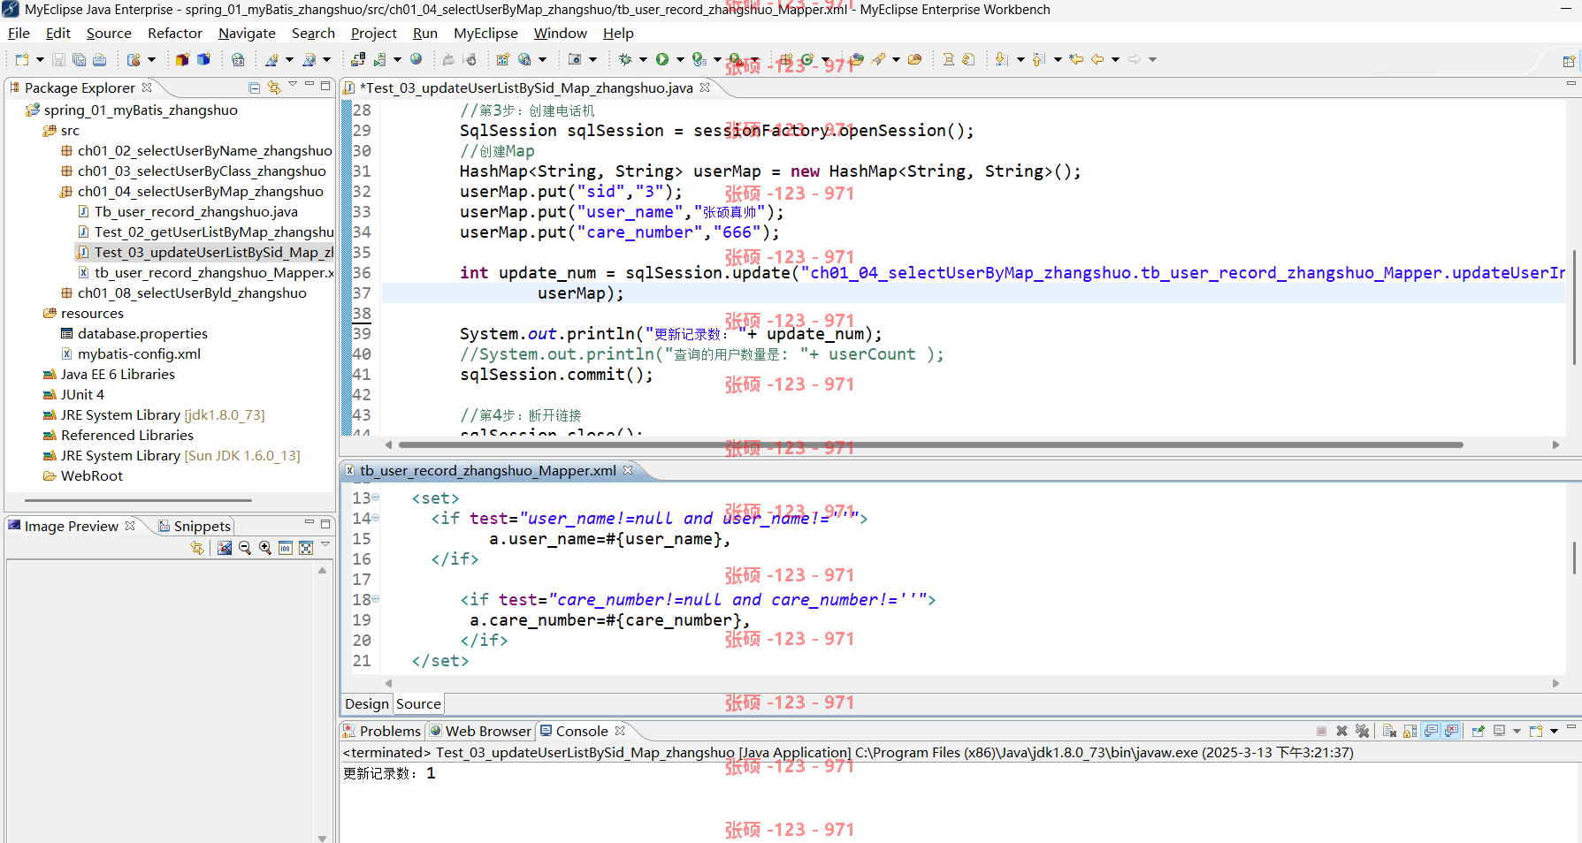Click the Save All icon
Screen dimensions: 1582x843
pos(79,60)
